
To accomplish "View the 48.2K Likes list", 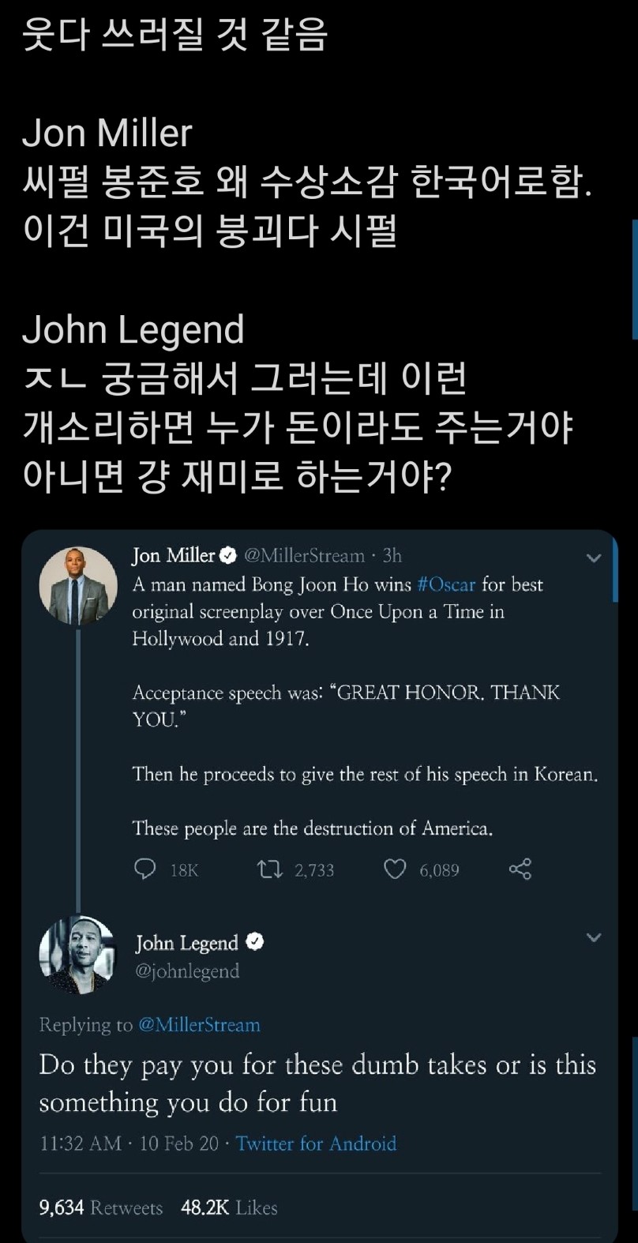I will (x=229, y=1207).
